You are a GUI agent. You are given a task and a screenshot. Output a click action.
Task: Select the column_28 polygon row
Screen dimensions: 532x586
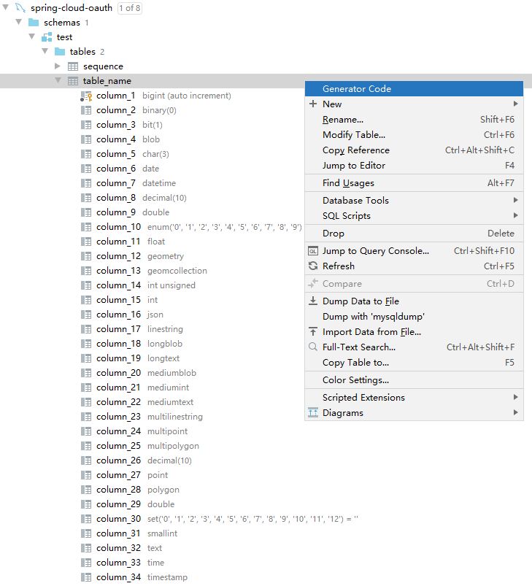coord(131,490)
